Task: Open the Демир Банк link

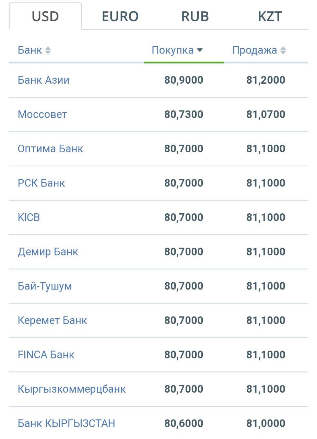Action: [x=48, y=251]
